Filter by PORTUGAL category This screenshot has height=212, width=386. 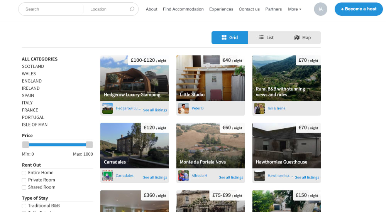coord(33,117)
